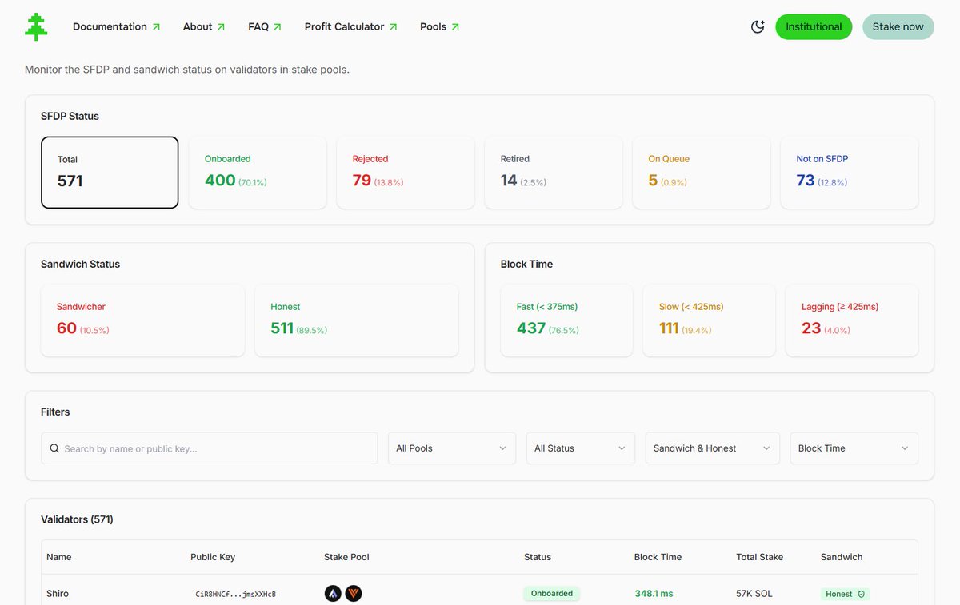The height and width of the screenshot is (605, 960).
Task: Click the Stake now button
Action: point(898,26)
